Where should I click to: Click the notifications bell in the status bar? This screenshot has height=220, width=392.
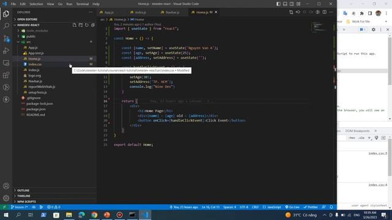pos(331,207)
